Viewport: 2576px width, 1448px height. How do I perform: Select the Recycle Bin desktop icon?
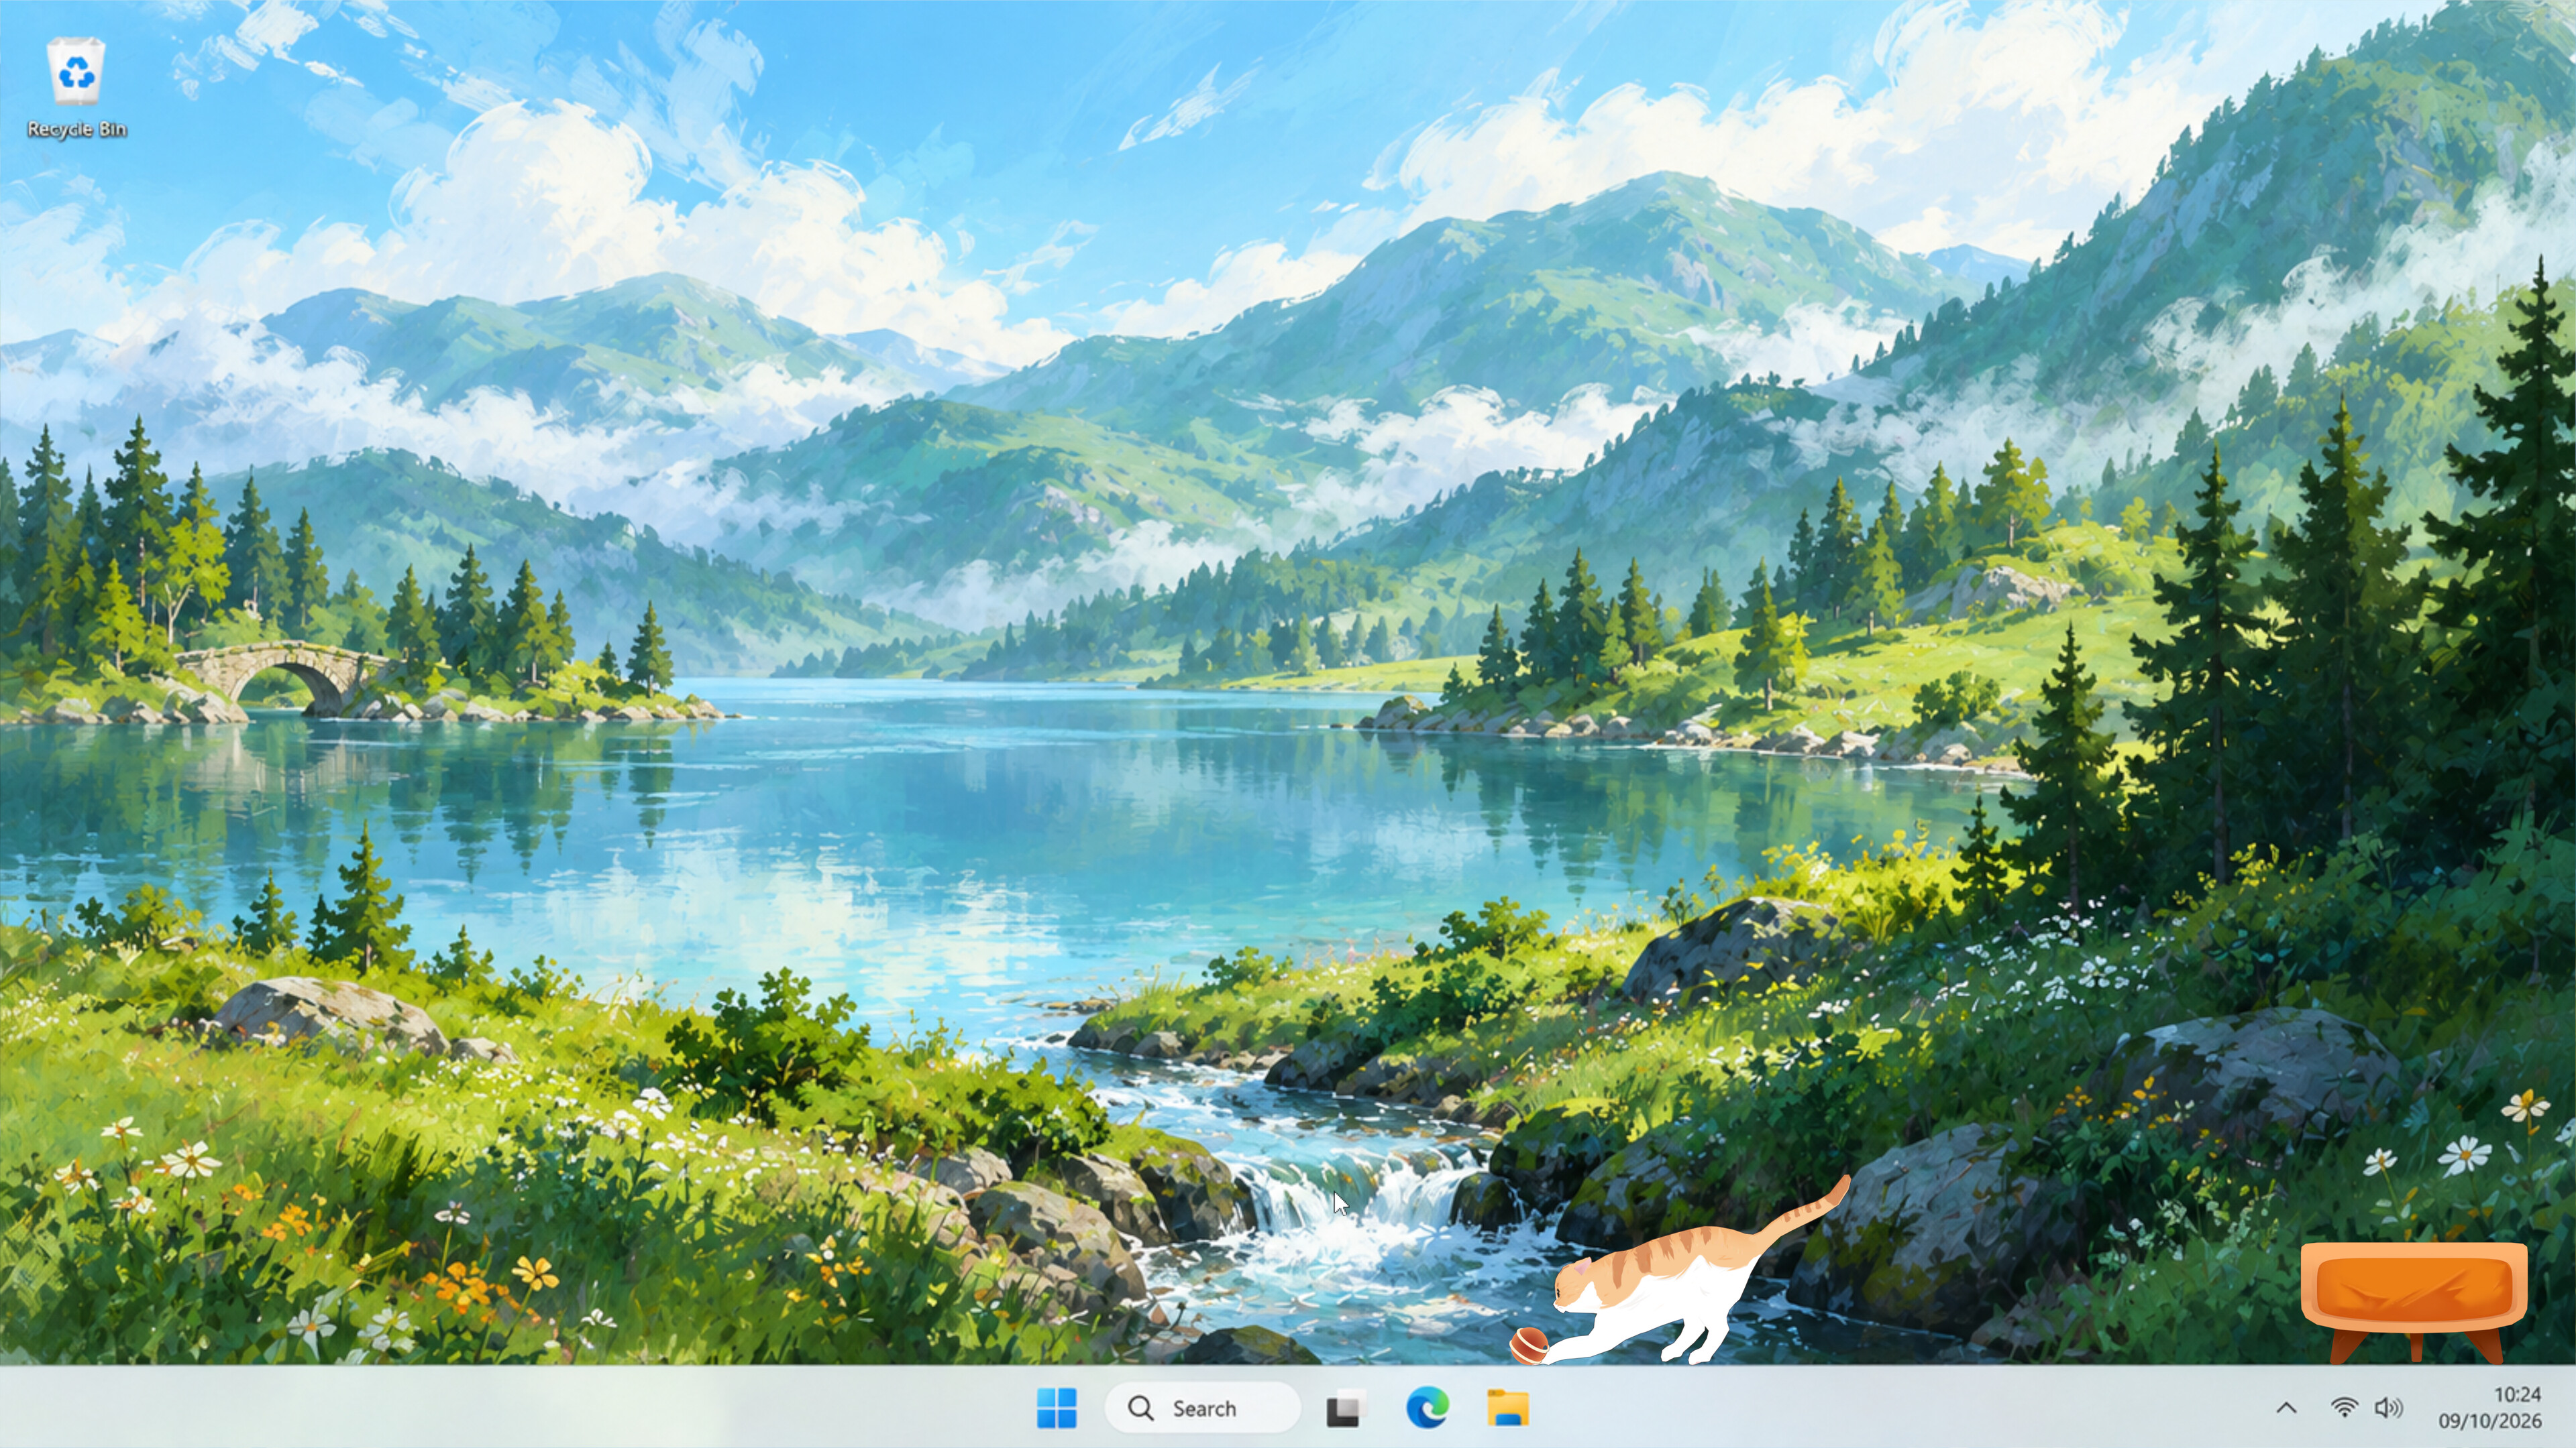[77, 88]
